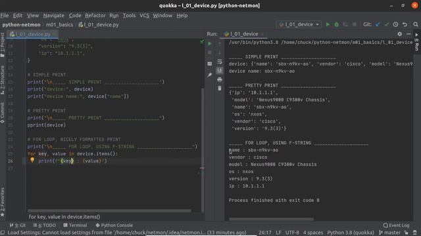This screenshot has height=236, width=421.
Task: Open the Help menu
Action: click(182, 16)
